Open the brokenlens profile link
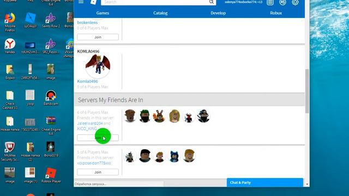 click(87, 22)
